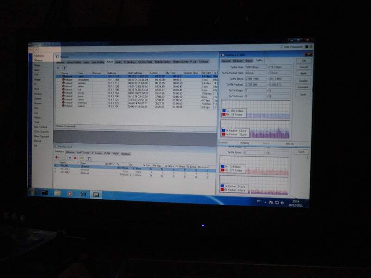Click the Idle Time column header
The width and height of the screenshot is (371, 278).
173,73
